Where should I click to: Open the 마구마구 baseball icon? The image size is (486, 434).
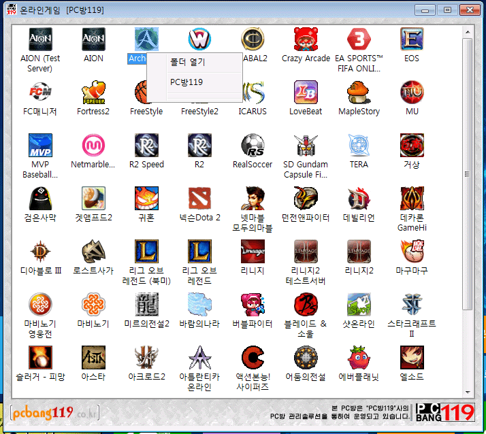tap(412, 251)
